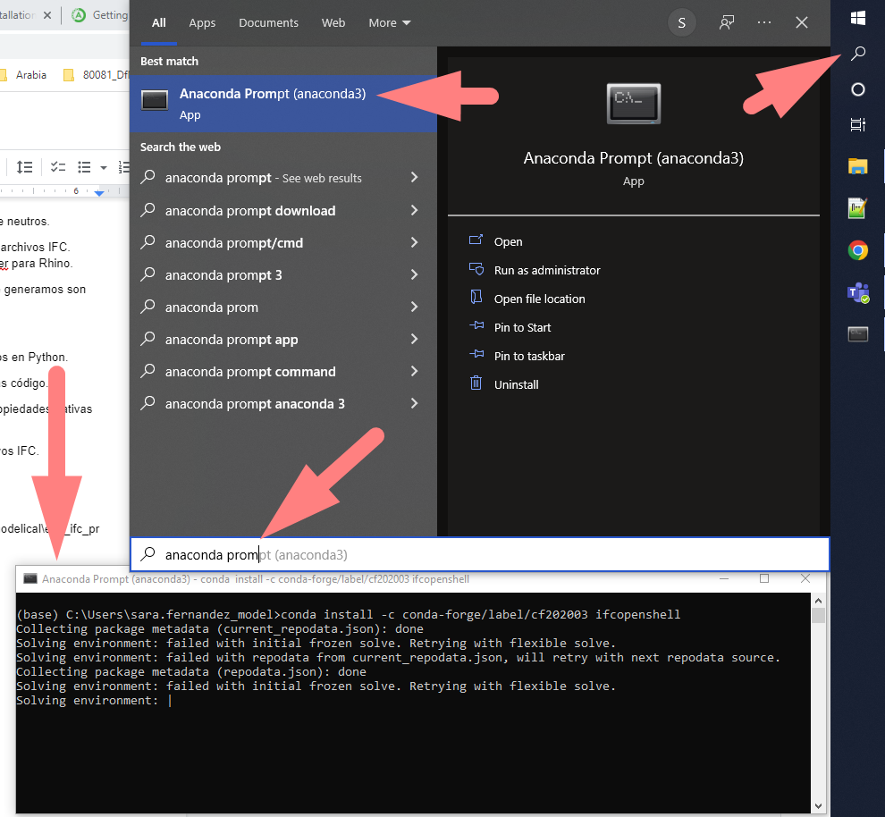This screenshot has width=885, height=817.
Task: Expand chevron for 'anaconda prompt anaconda 3'
Action: 414,403
